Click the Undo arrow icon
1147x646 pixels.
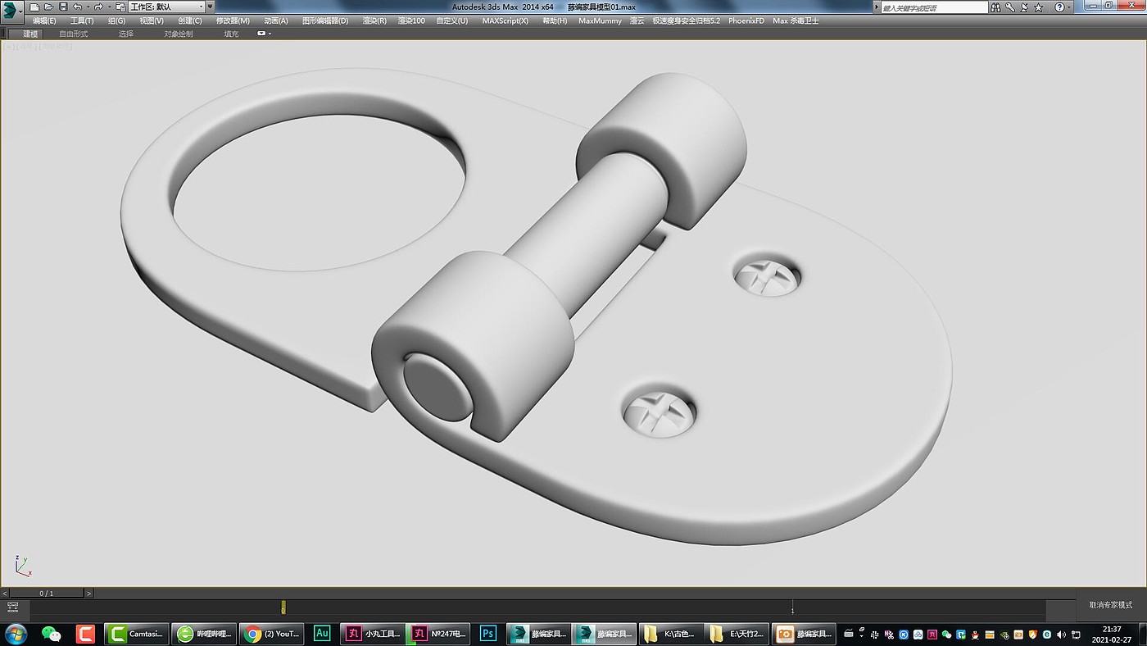(x=77, y=7)
